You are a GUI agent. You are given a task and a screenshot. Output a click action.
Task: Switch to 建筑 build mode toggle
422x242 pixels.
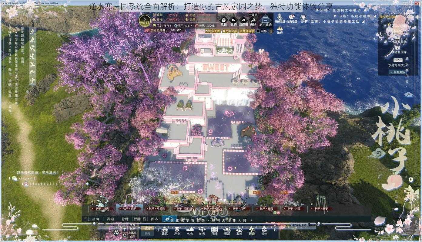pos(147,228)
